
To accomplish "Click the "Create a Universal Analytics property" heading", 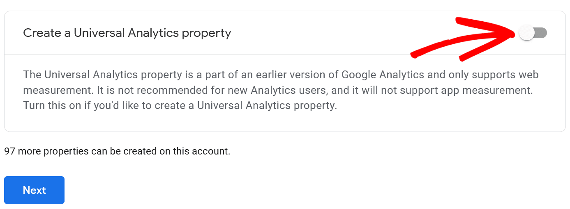I will pyautogui.click(x=127, y=33).
